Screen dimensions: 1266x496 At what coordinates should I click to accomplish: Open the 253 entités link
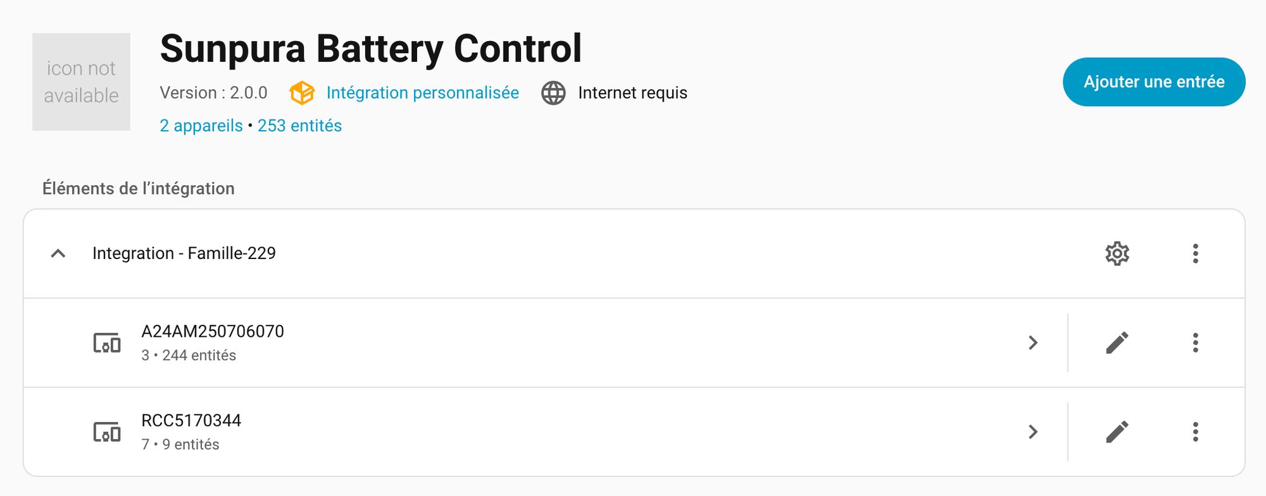tap(299, 126)
